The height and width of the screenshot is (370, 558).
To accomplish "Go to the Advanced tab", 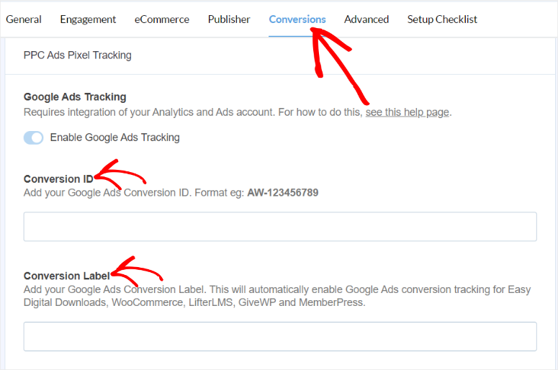I will [366, 19].
